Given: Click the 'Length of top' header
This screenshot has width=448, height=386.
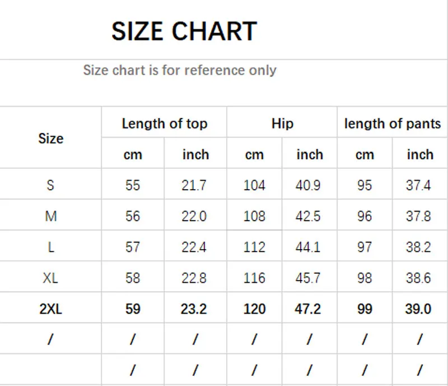Looking at the screenshot, I should (165, 124).
